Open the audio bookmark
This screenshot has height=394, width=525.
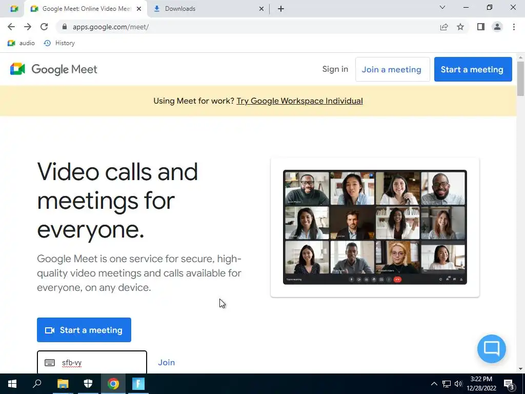click(21, 43)
